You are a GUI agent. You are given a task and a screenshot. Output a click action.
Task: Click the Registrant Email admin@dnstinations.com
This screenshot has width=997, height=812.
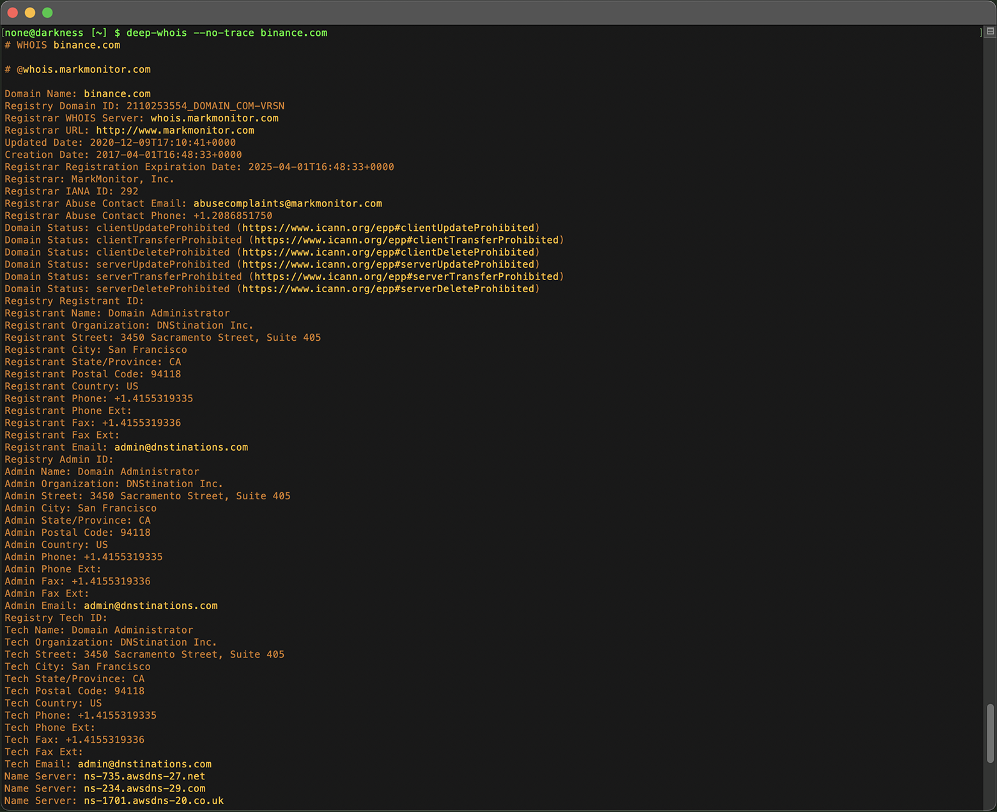click(181, 447)
